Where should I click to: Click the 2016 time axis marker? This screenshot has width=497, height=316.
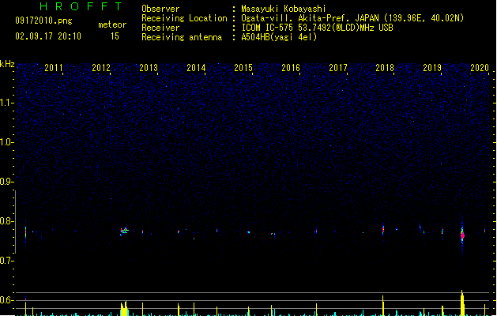[291, 68]
